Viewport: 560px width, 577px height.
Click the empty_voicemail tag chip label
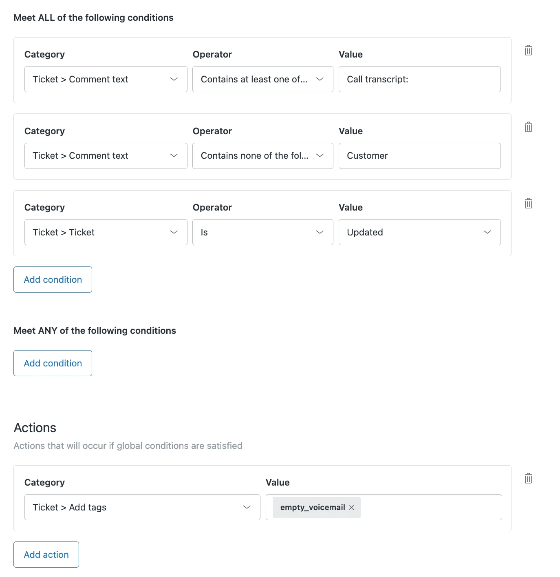tap(312, 507)
